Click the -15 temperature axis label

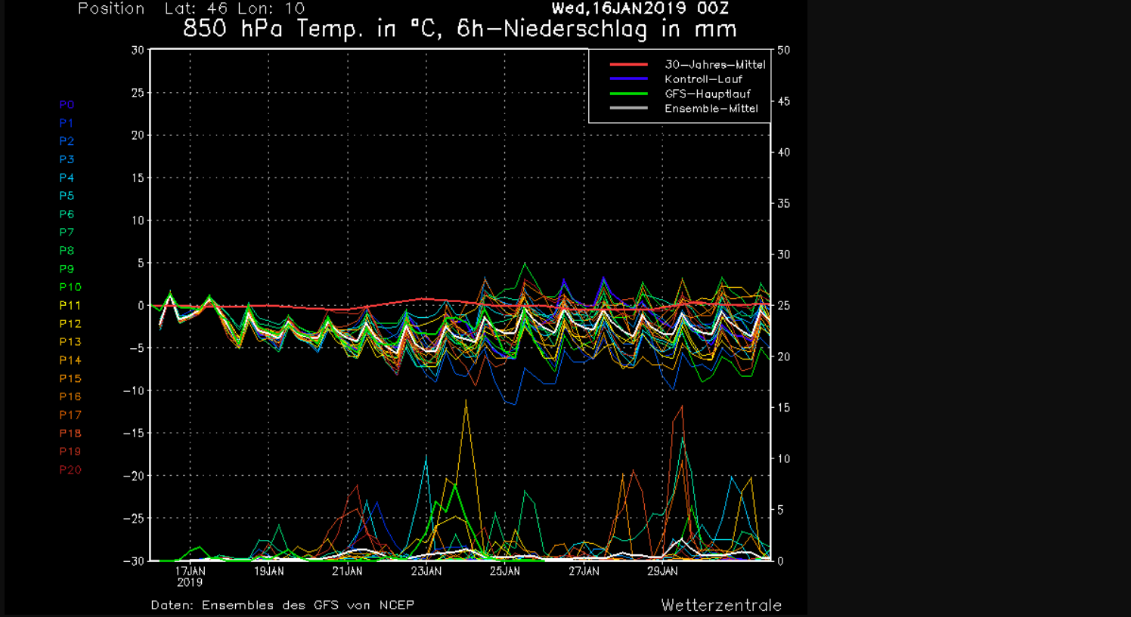click(x=133, y=433)
